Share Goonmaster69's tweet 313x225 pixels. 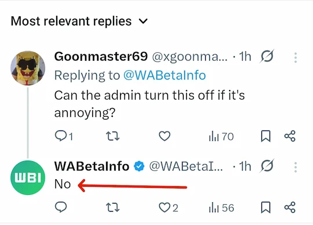click(x=290, y=136)
